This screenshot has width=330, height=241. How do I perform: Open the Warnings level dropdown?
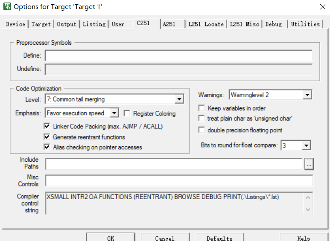pyautogui.click(x=307, y=95)
